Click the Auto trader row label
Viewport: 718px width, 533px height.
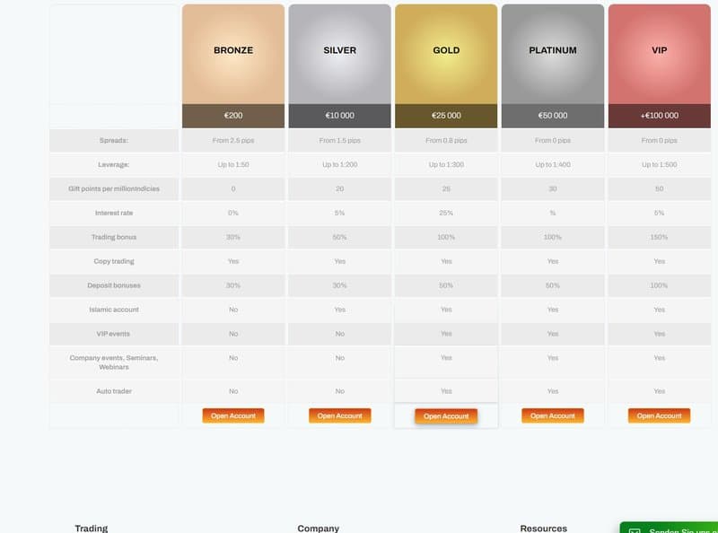coord(114,391)
